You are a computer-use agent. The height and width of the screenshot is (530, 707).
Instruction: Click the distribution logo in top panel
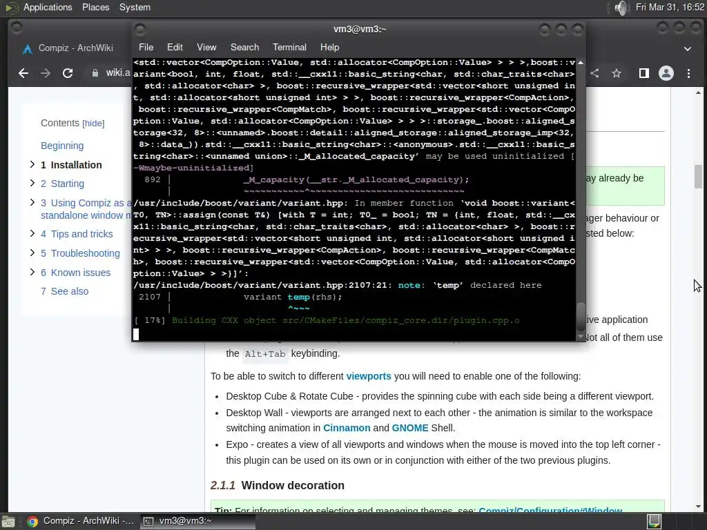11,8
